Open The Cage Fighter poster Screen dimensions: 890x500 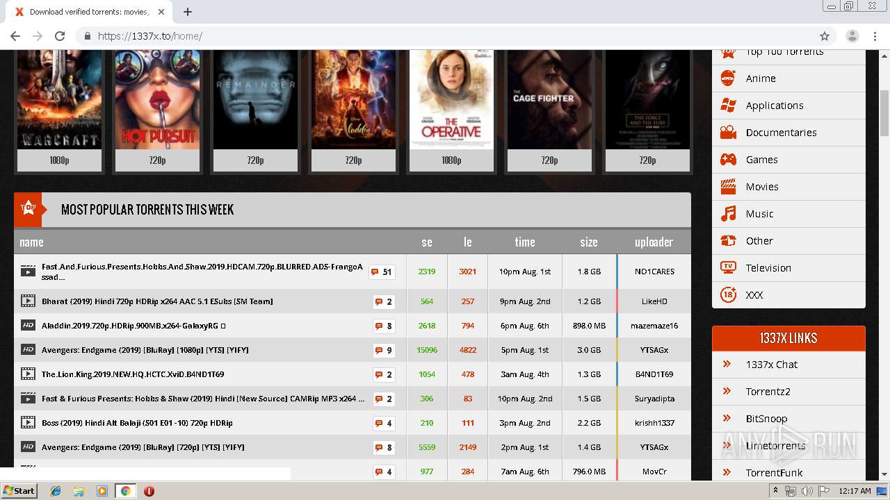[x=549, y=99]
